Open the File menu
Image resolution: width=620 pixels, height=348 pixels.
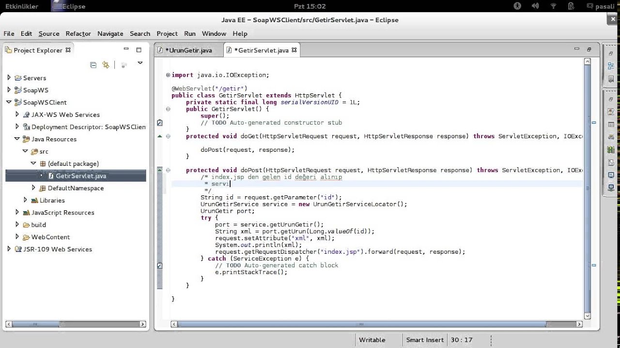click(9, 33)
